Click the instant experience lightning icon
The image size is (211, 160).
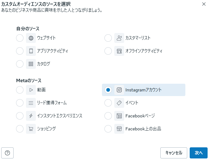[31, 116]
